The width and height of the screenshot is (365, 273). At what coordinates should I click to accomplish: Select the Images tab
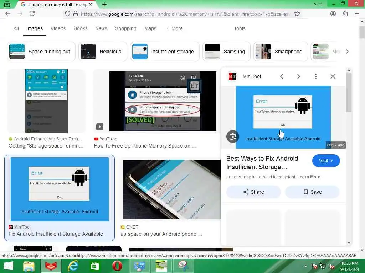click(x=35, y=28)
